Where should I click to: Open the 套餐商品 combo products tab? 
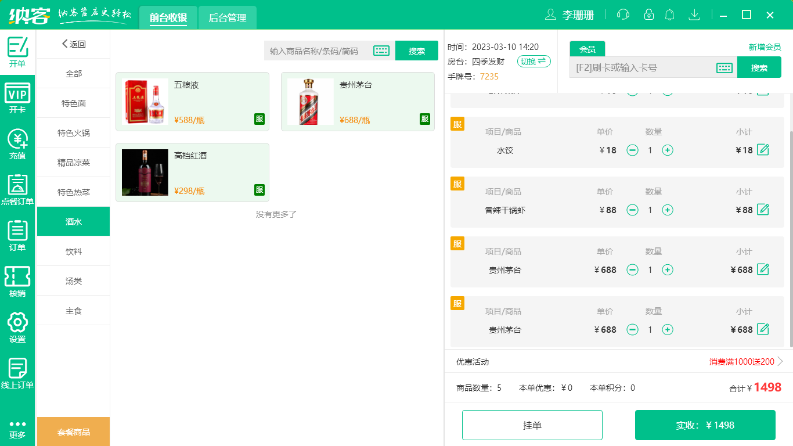pos(73,431)
